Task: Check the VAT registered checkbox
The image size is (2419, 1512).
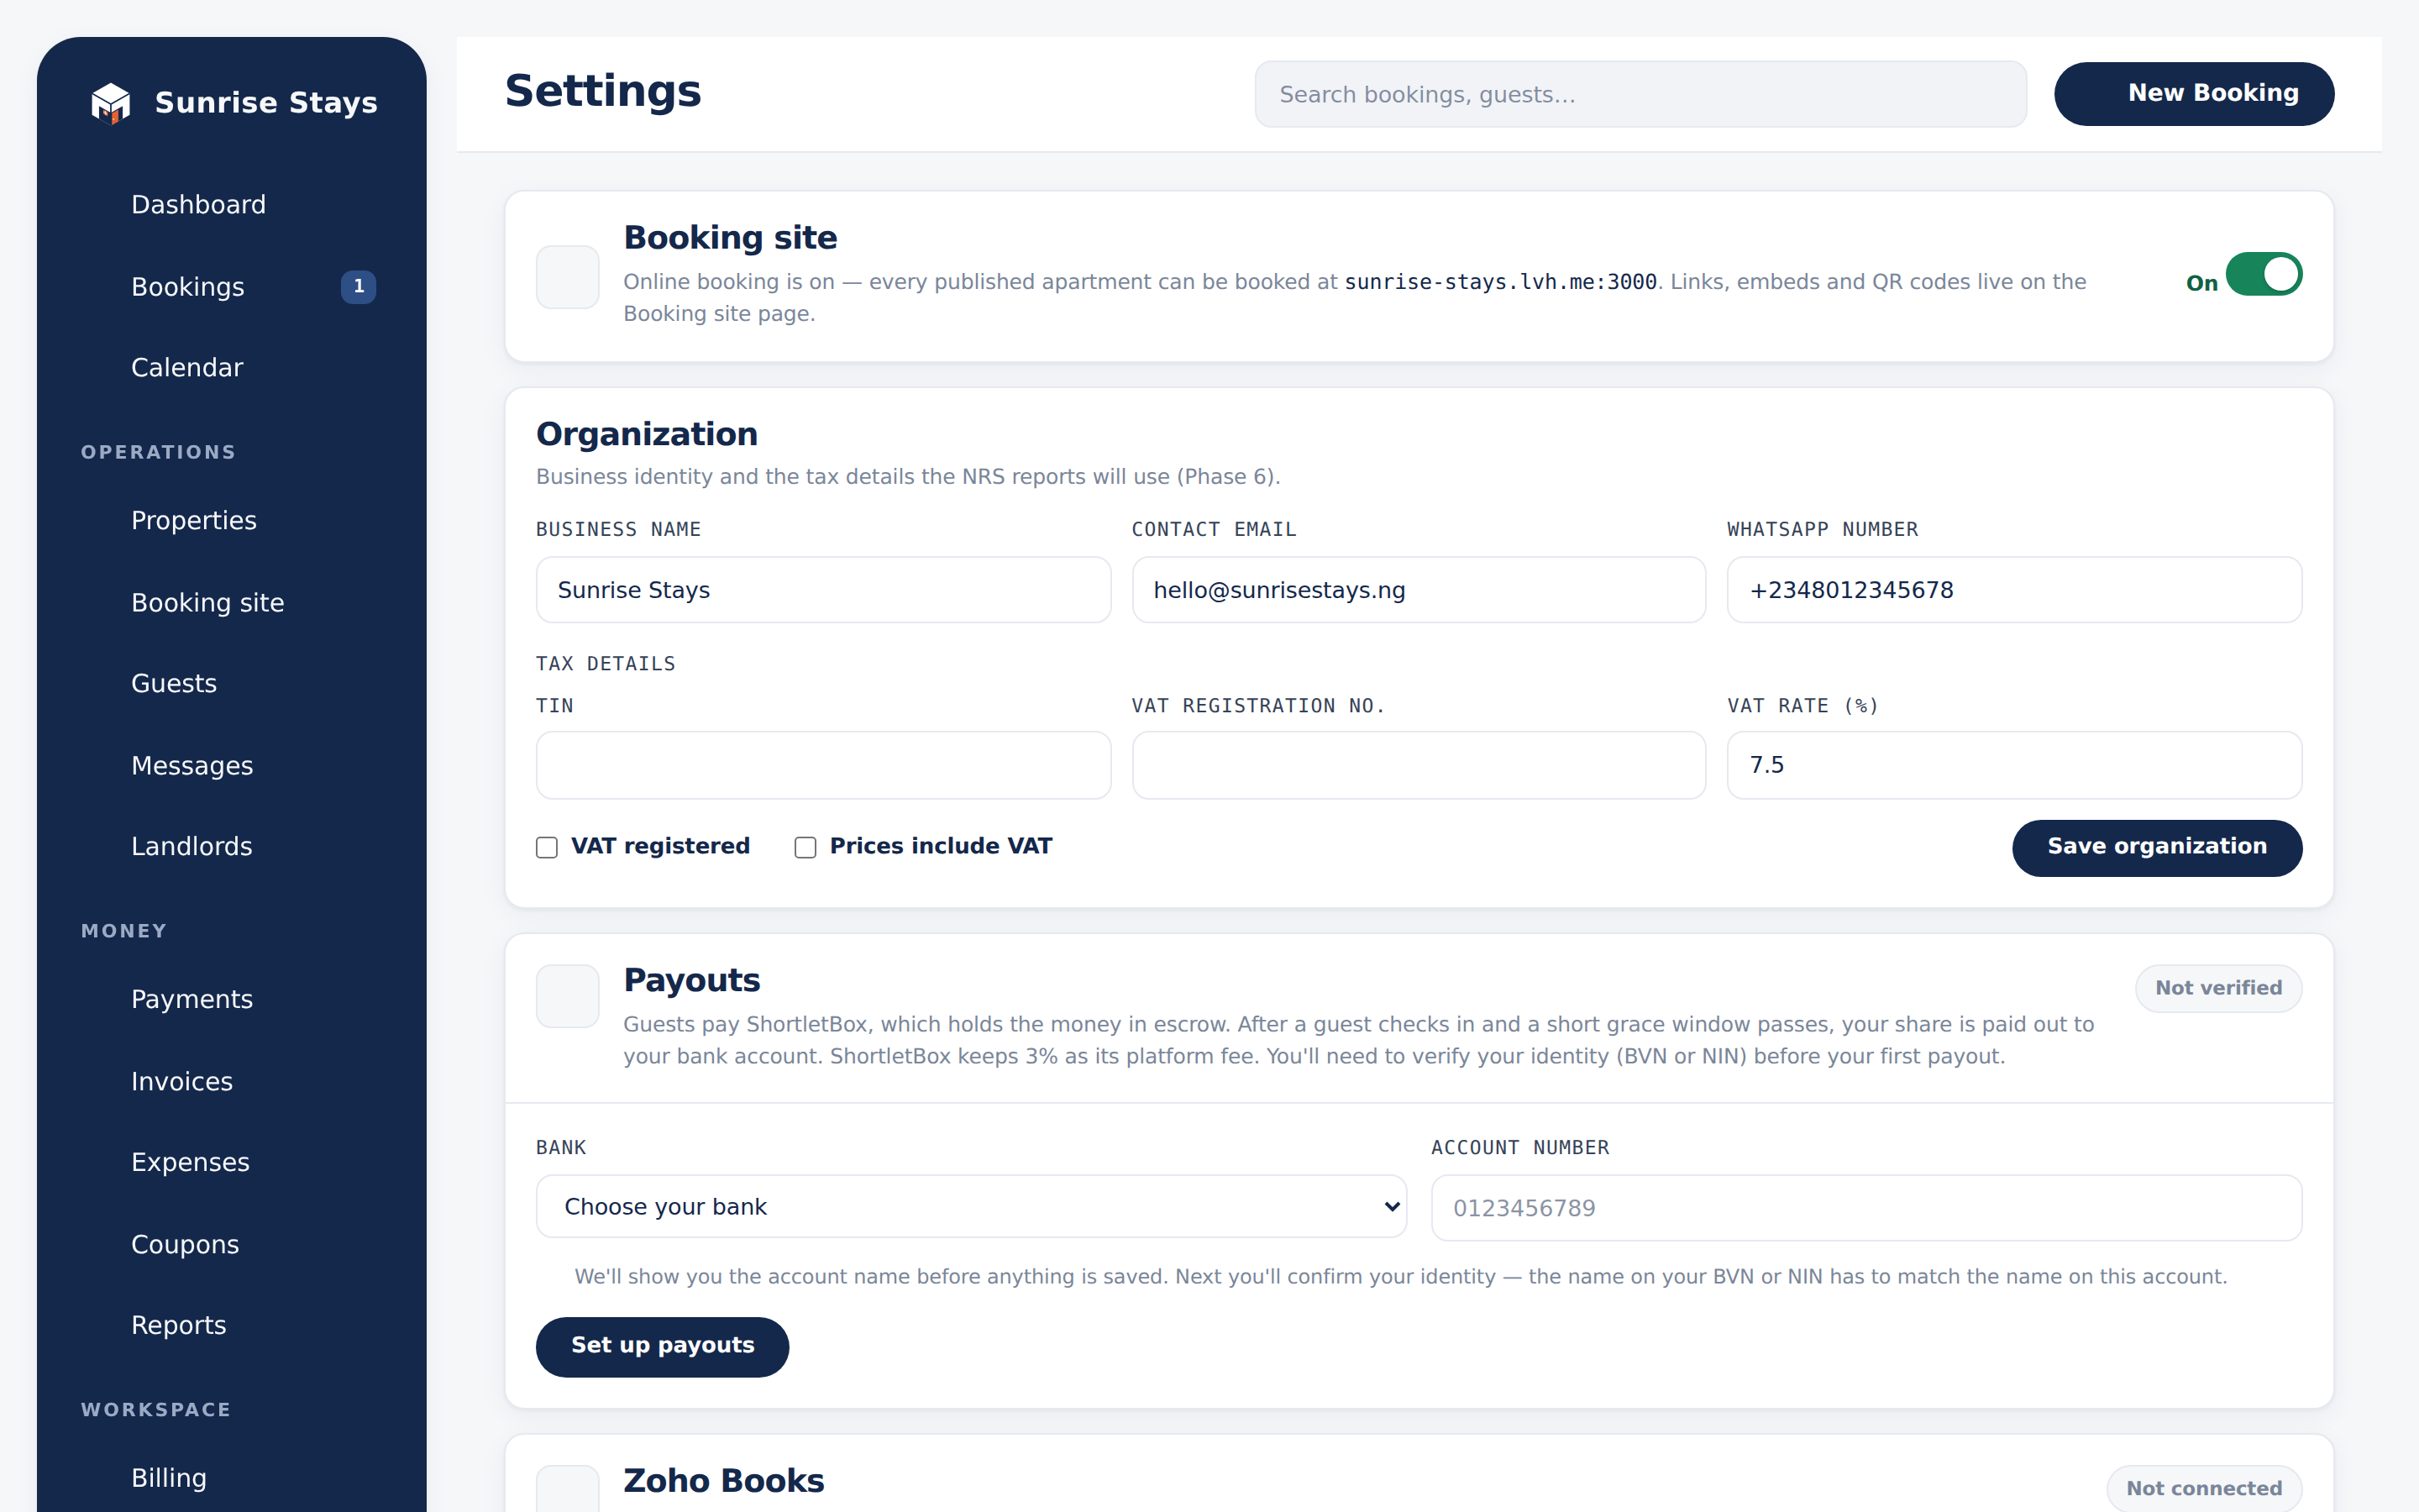Action: click(x=547, y=848)
